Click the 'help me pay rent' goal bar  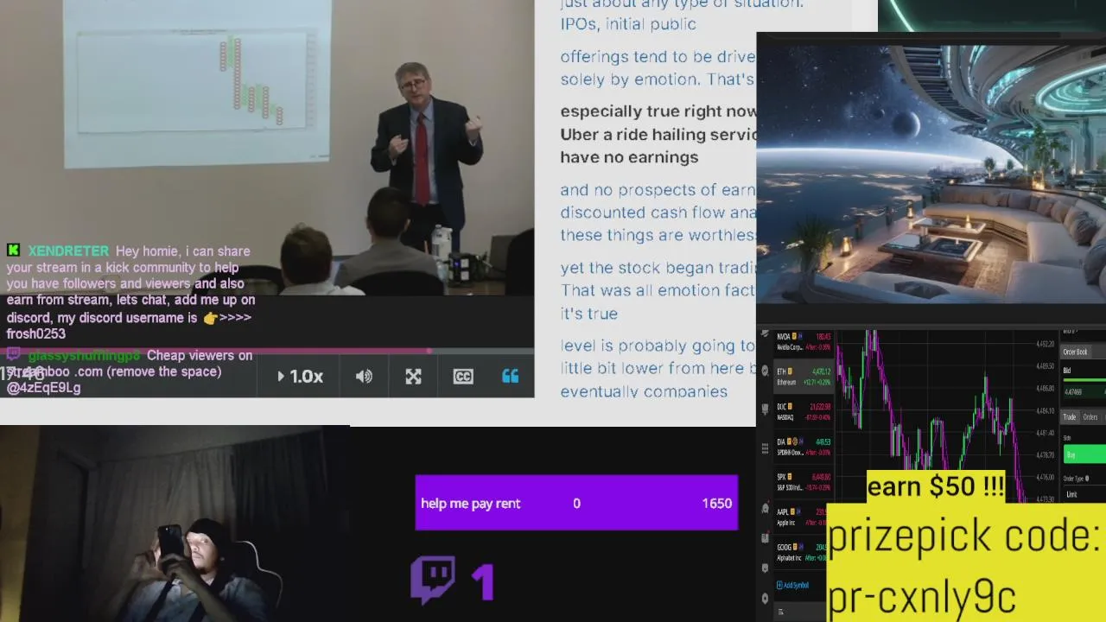[x=576, y=503]
